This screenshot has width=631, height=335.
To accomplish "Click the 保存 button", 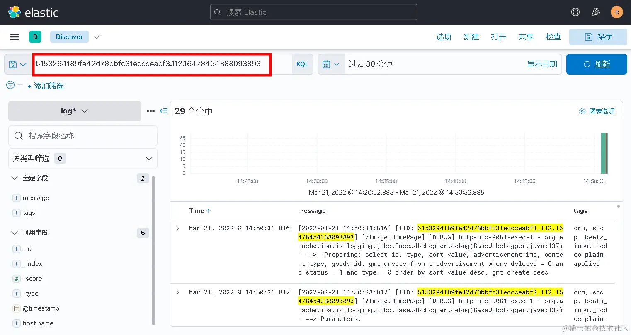I will 598,37.
